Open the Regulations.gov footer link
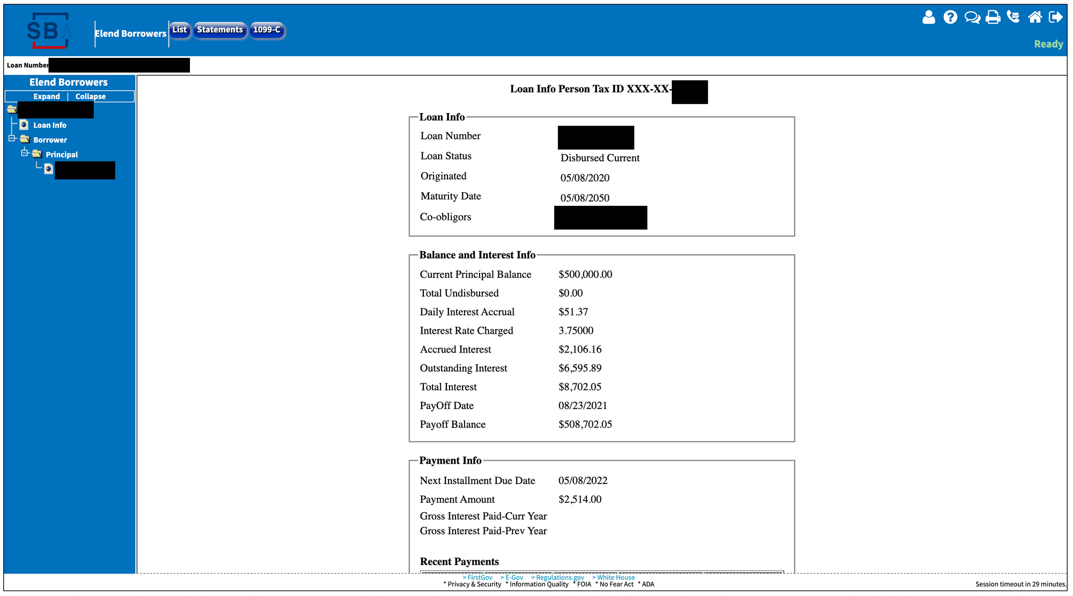The image size is (1073, 596). [557, 577]
